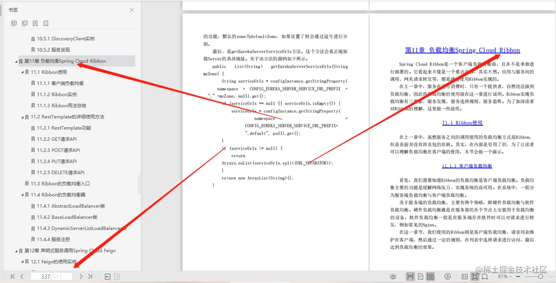
Task: Open bookmark 11.2 RestTemplate的详细使用方法
Action: click(67, 117)
